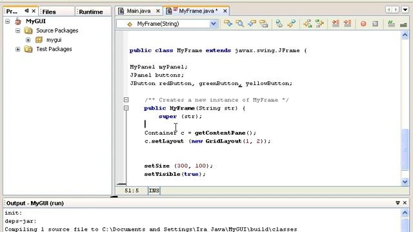Click the shift line left icon
413x232 pixels.
tap(336, 24)
